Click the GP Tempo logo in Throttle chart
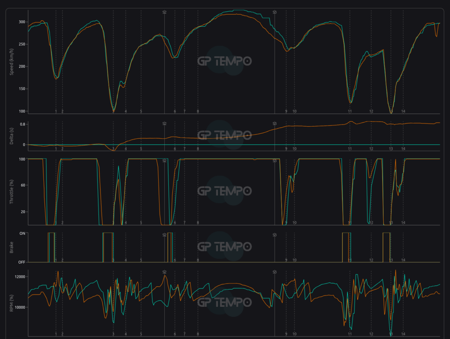 point(225,191)
